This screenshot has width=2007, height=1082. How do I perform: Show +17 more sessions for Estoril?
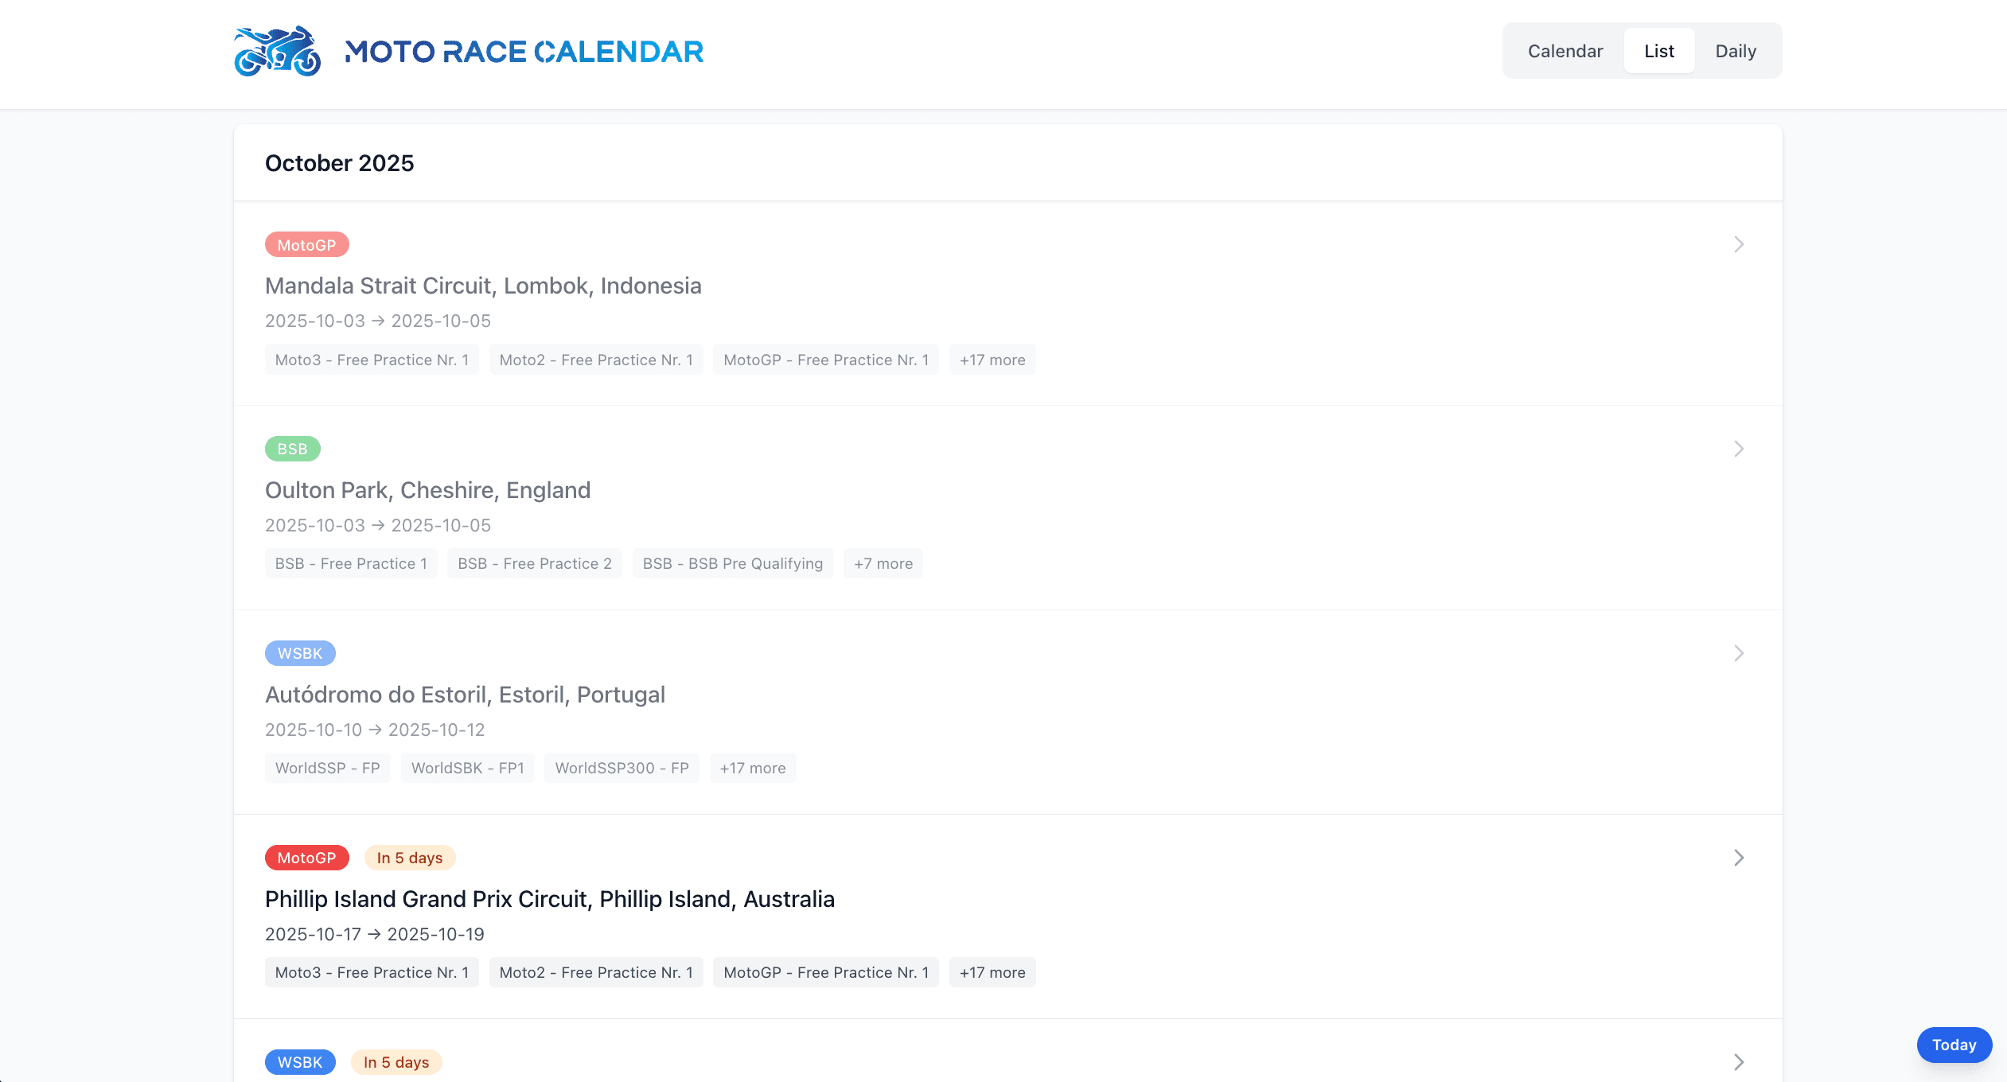752,768
